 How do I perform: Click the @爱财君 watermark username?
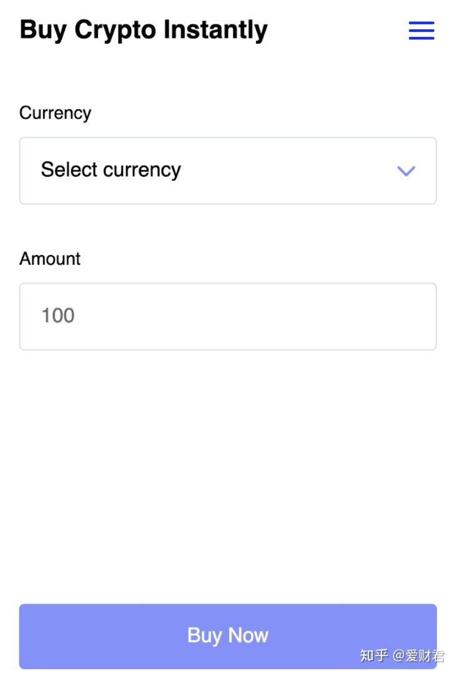(419, 656)
